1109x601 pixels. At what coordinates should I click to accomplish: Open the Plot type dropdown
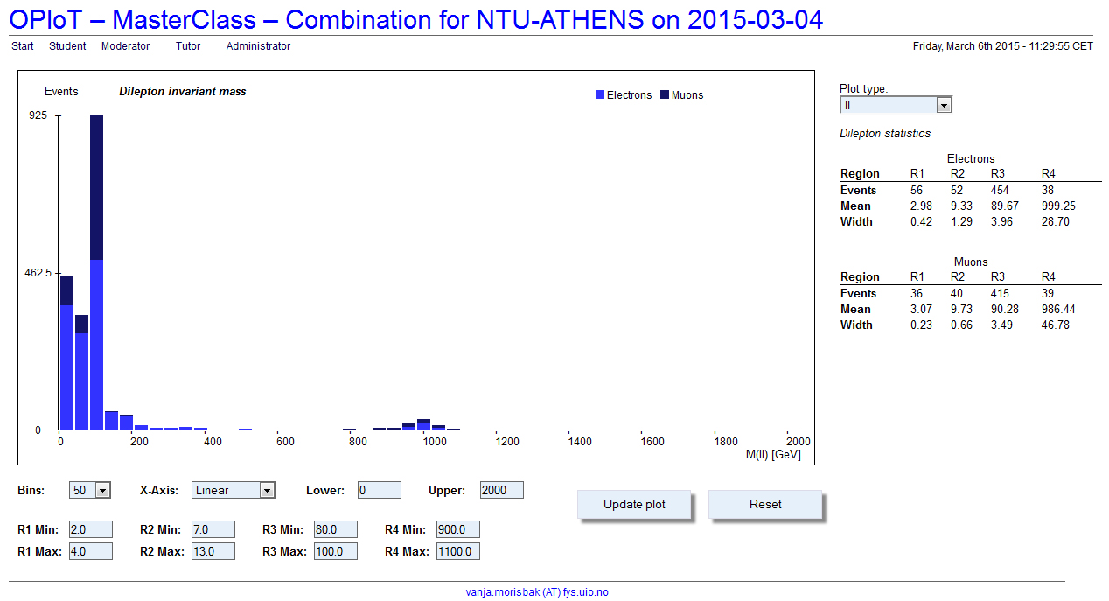(896, 105)
